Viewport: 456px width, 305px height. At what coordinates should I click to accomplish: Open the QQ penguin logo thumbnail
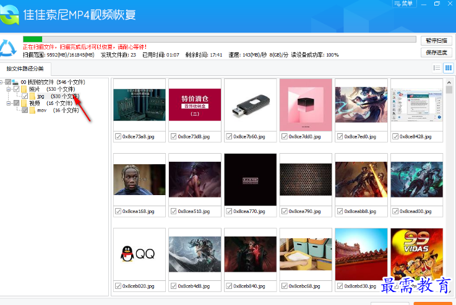pos(139,254)
